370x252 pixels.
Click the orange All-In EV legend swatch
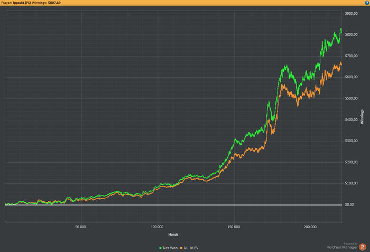[x=181, y=248]
